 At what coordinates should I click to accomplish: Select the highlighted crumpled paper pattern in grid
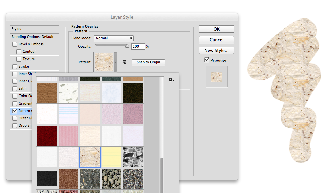click(90, 157)
